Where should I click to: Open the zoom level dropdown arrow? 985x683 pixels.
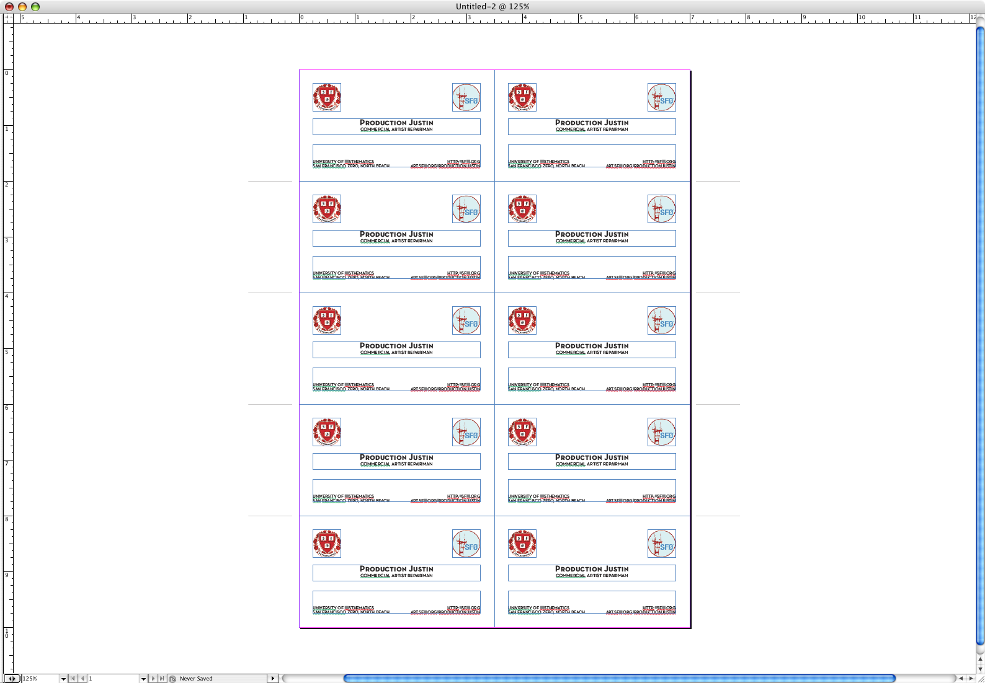[x=63, y=679]
